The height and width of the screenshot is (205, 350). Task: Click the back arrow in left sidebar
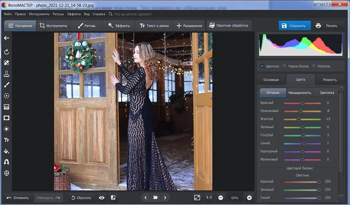pyautogui.click(x=6, y=38)
